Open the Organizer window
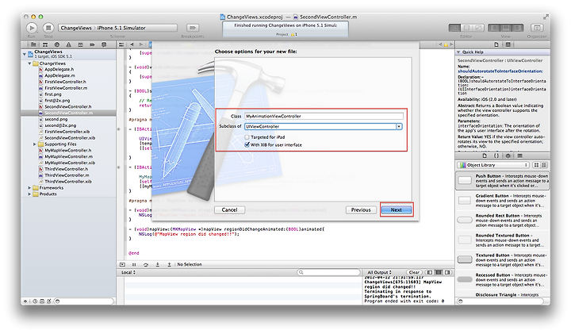The image size is (571, 334). coord(537,28)
